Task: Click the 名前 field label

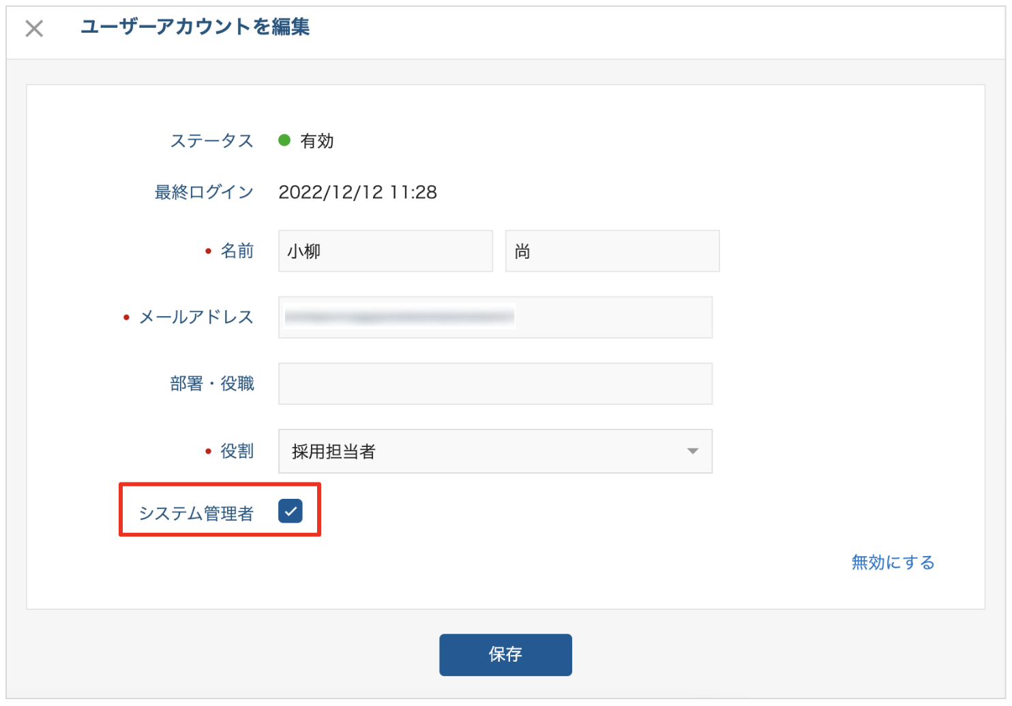Action: tap(237, 251)
